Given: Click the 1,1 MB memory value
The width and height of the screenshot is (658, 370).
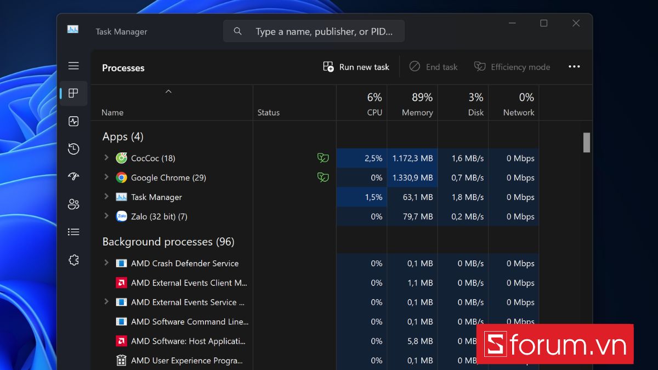Looking at the screenshot, I should pos(420,283).
